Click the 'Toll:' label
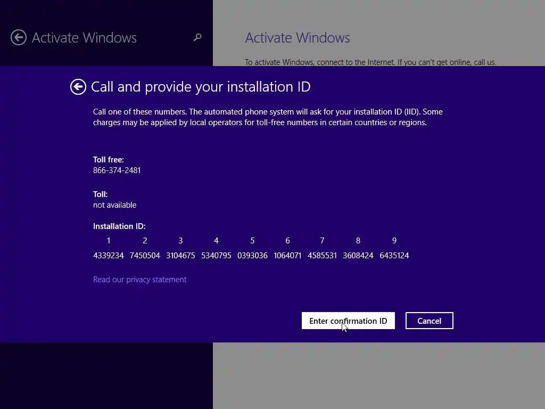 pyautogui.click(x=100, y=194)
